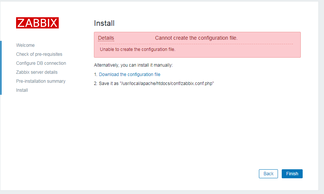Click the Back button
324x194 pixels.
268,174
